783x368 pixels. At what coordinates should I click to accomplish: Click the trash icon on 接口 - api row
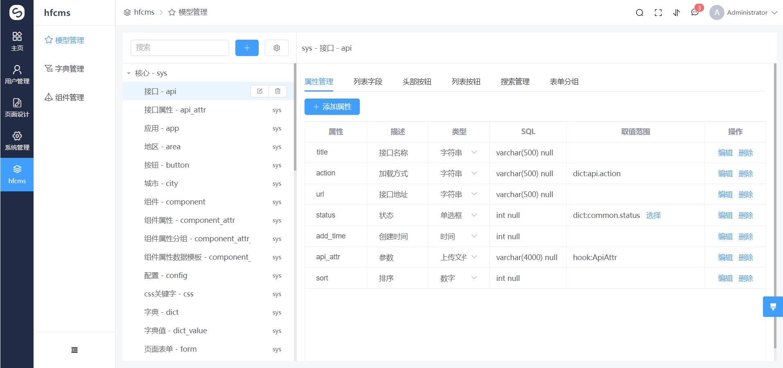pos(278,91)
